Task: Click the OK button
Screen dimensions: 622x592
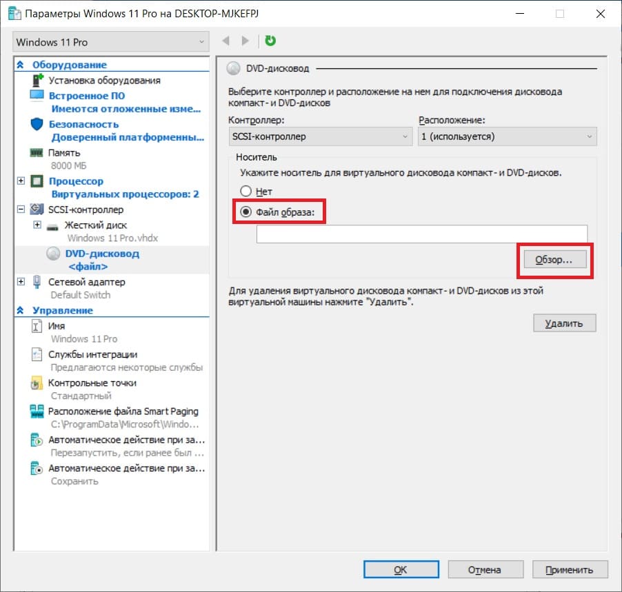Action: 401,570
